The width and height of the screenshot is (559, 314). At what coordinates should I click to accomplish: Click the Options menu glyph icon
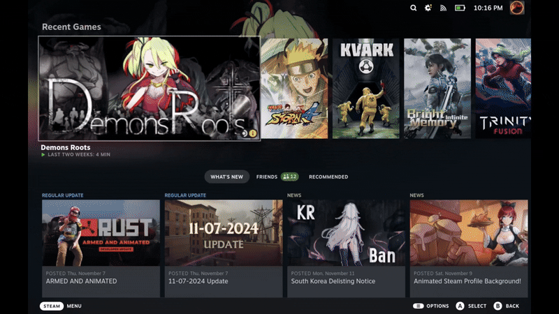click(x=418, y=306)
